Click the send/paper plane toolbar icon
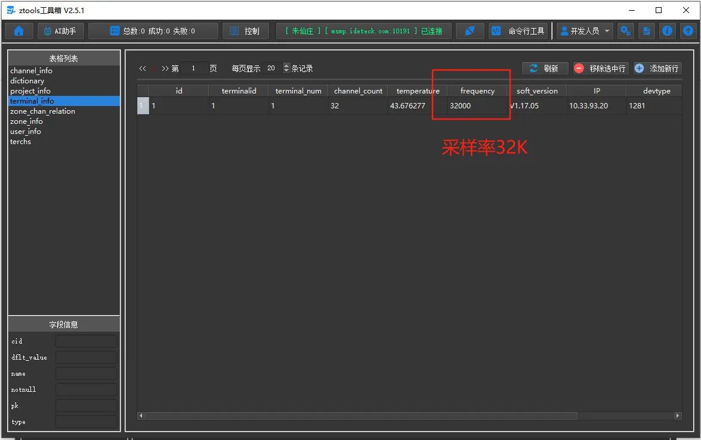701x440 pixels. pyautogui.click(x=470, y=30)
